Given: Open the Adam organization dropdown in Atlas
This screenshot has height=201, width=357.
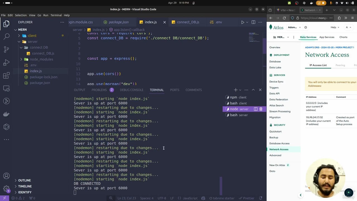Looking at the screenshot, I should (x=294, y=27).
